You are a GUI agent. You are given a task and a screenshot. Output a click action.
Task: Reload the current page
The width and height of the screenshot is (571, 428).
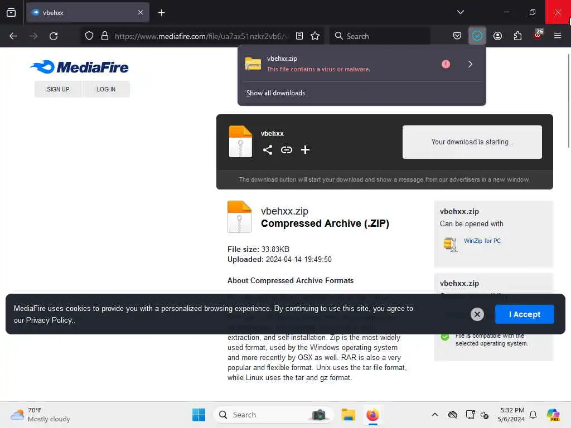[54, 36]
